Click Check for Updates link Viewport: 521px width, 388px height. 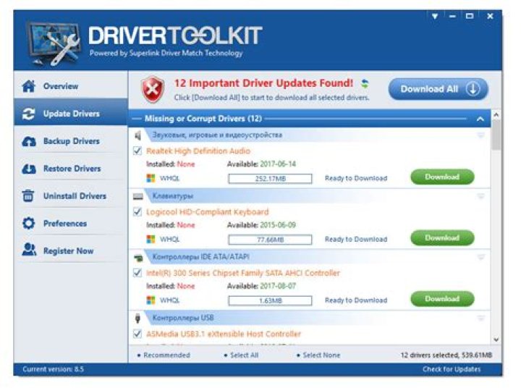[x=452, y=369]
